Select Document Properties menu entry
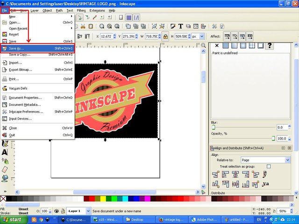The width and height of the screenshot is (299, 224). pyautogui.click(x=37, y=98)
